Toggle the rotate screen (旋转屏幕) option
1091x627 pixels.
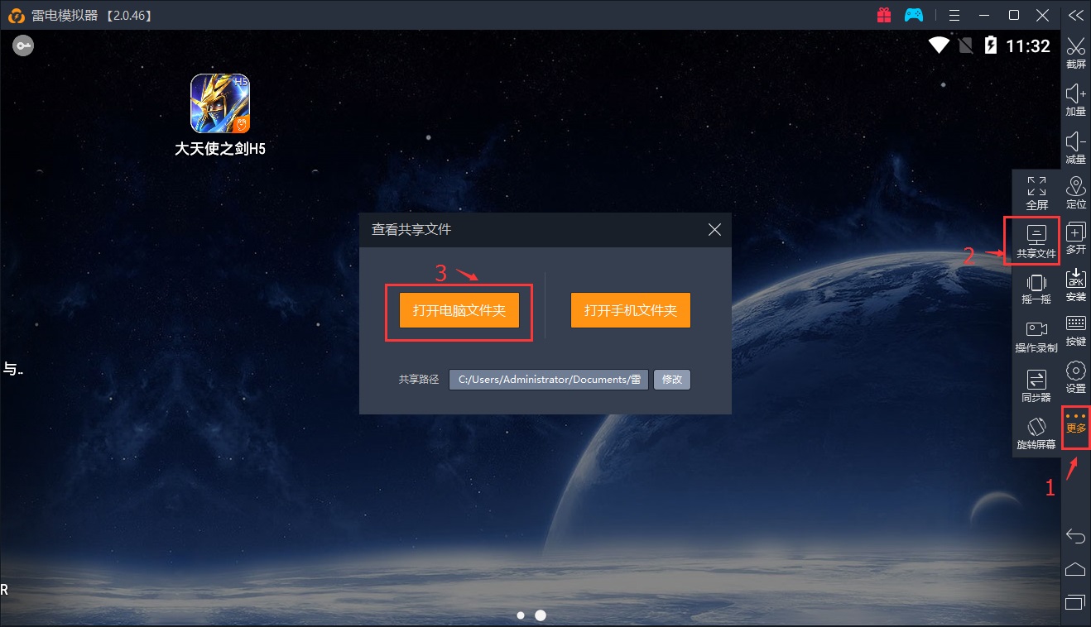click(1036, 432)
